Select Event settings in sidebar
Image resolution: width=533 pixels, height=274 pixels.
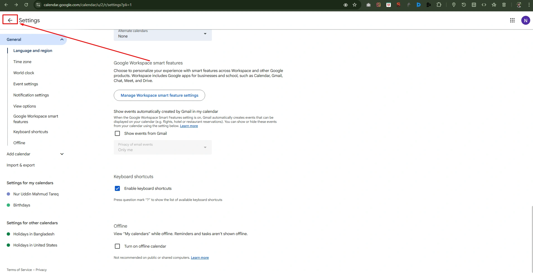click(26, 84)
